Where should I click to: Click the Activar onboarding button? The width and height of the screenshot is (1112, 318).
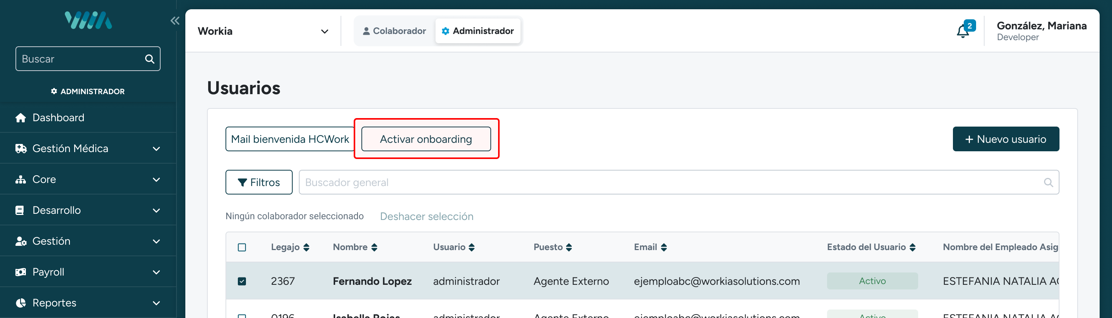click(426, 139)
